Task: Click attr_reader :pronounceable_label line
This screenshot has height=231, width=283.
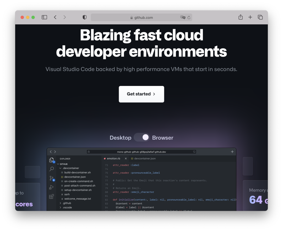Action: (136, 173)
